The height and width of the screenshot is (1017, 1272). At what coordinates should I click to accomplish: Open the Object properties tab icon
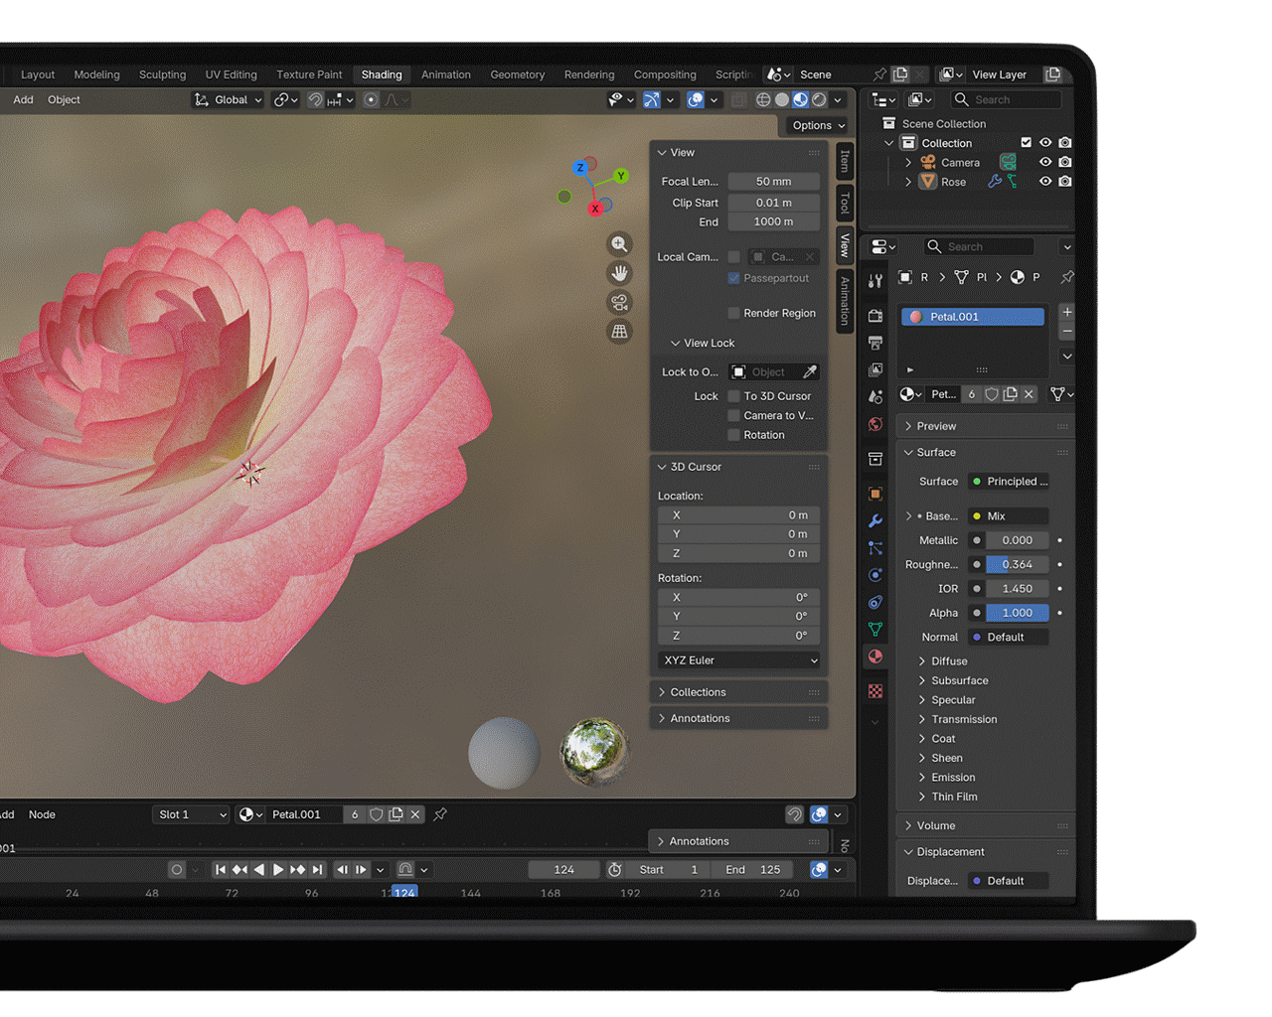[875, 494]
